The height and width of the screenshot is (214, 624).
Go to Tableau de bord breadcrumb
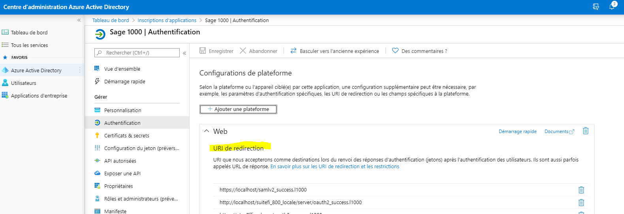111,20
